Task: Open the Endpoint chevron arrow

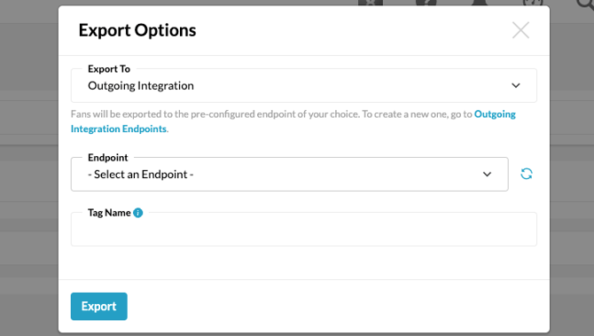Action: click(487, 175)
